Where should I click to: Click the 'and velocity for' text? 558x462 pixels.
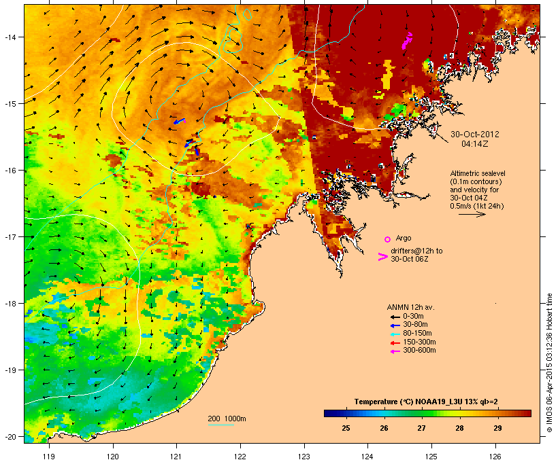(474, 190)
